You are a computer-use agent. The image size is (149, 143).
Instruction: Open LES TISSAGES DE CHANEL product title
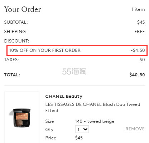pyautogui.click(x=93, y=107)
